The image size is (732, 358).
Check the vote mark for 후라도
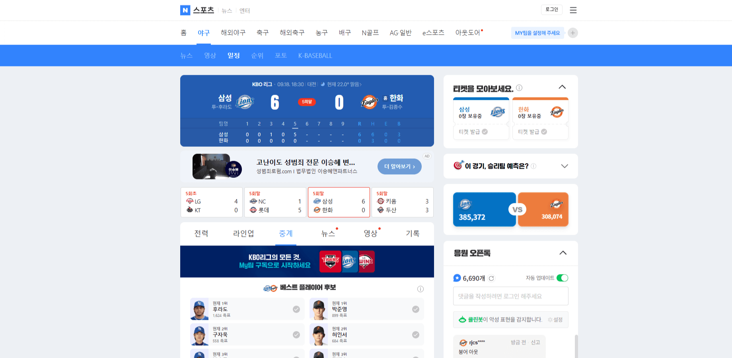click(x=296, y=309)
